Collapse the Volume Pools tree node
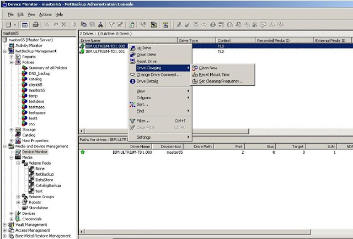The image size is (353, 239). click(18, 163)
